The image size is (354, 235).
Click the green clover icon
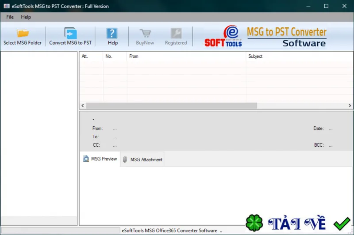coord(254,223)
